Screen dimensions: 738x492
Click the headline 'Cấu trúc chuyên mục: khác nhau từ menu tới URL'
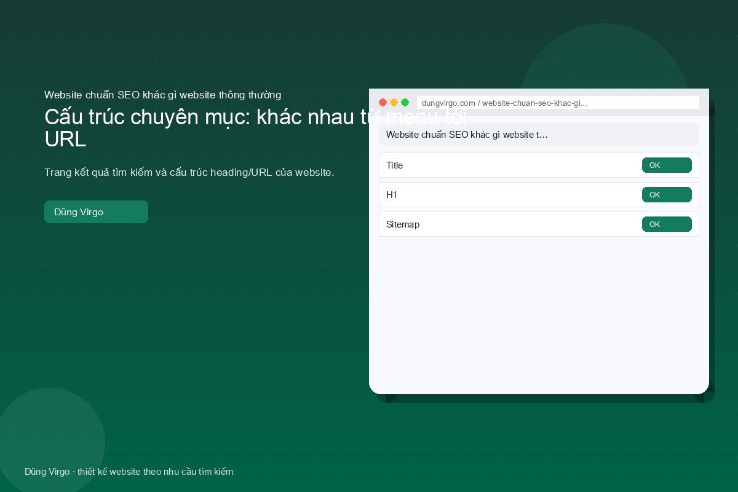(x=256, y=128)
